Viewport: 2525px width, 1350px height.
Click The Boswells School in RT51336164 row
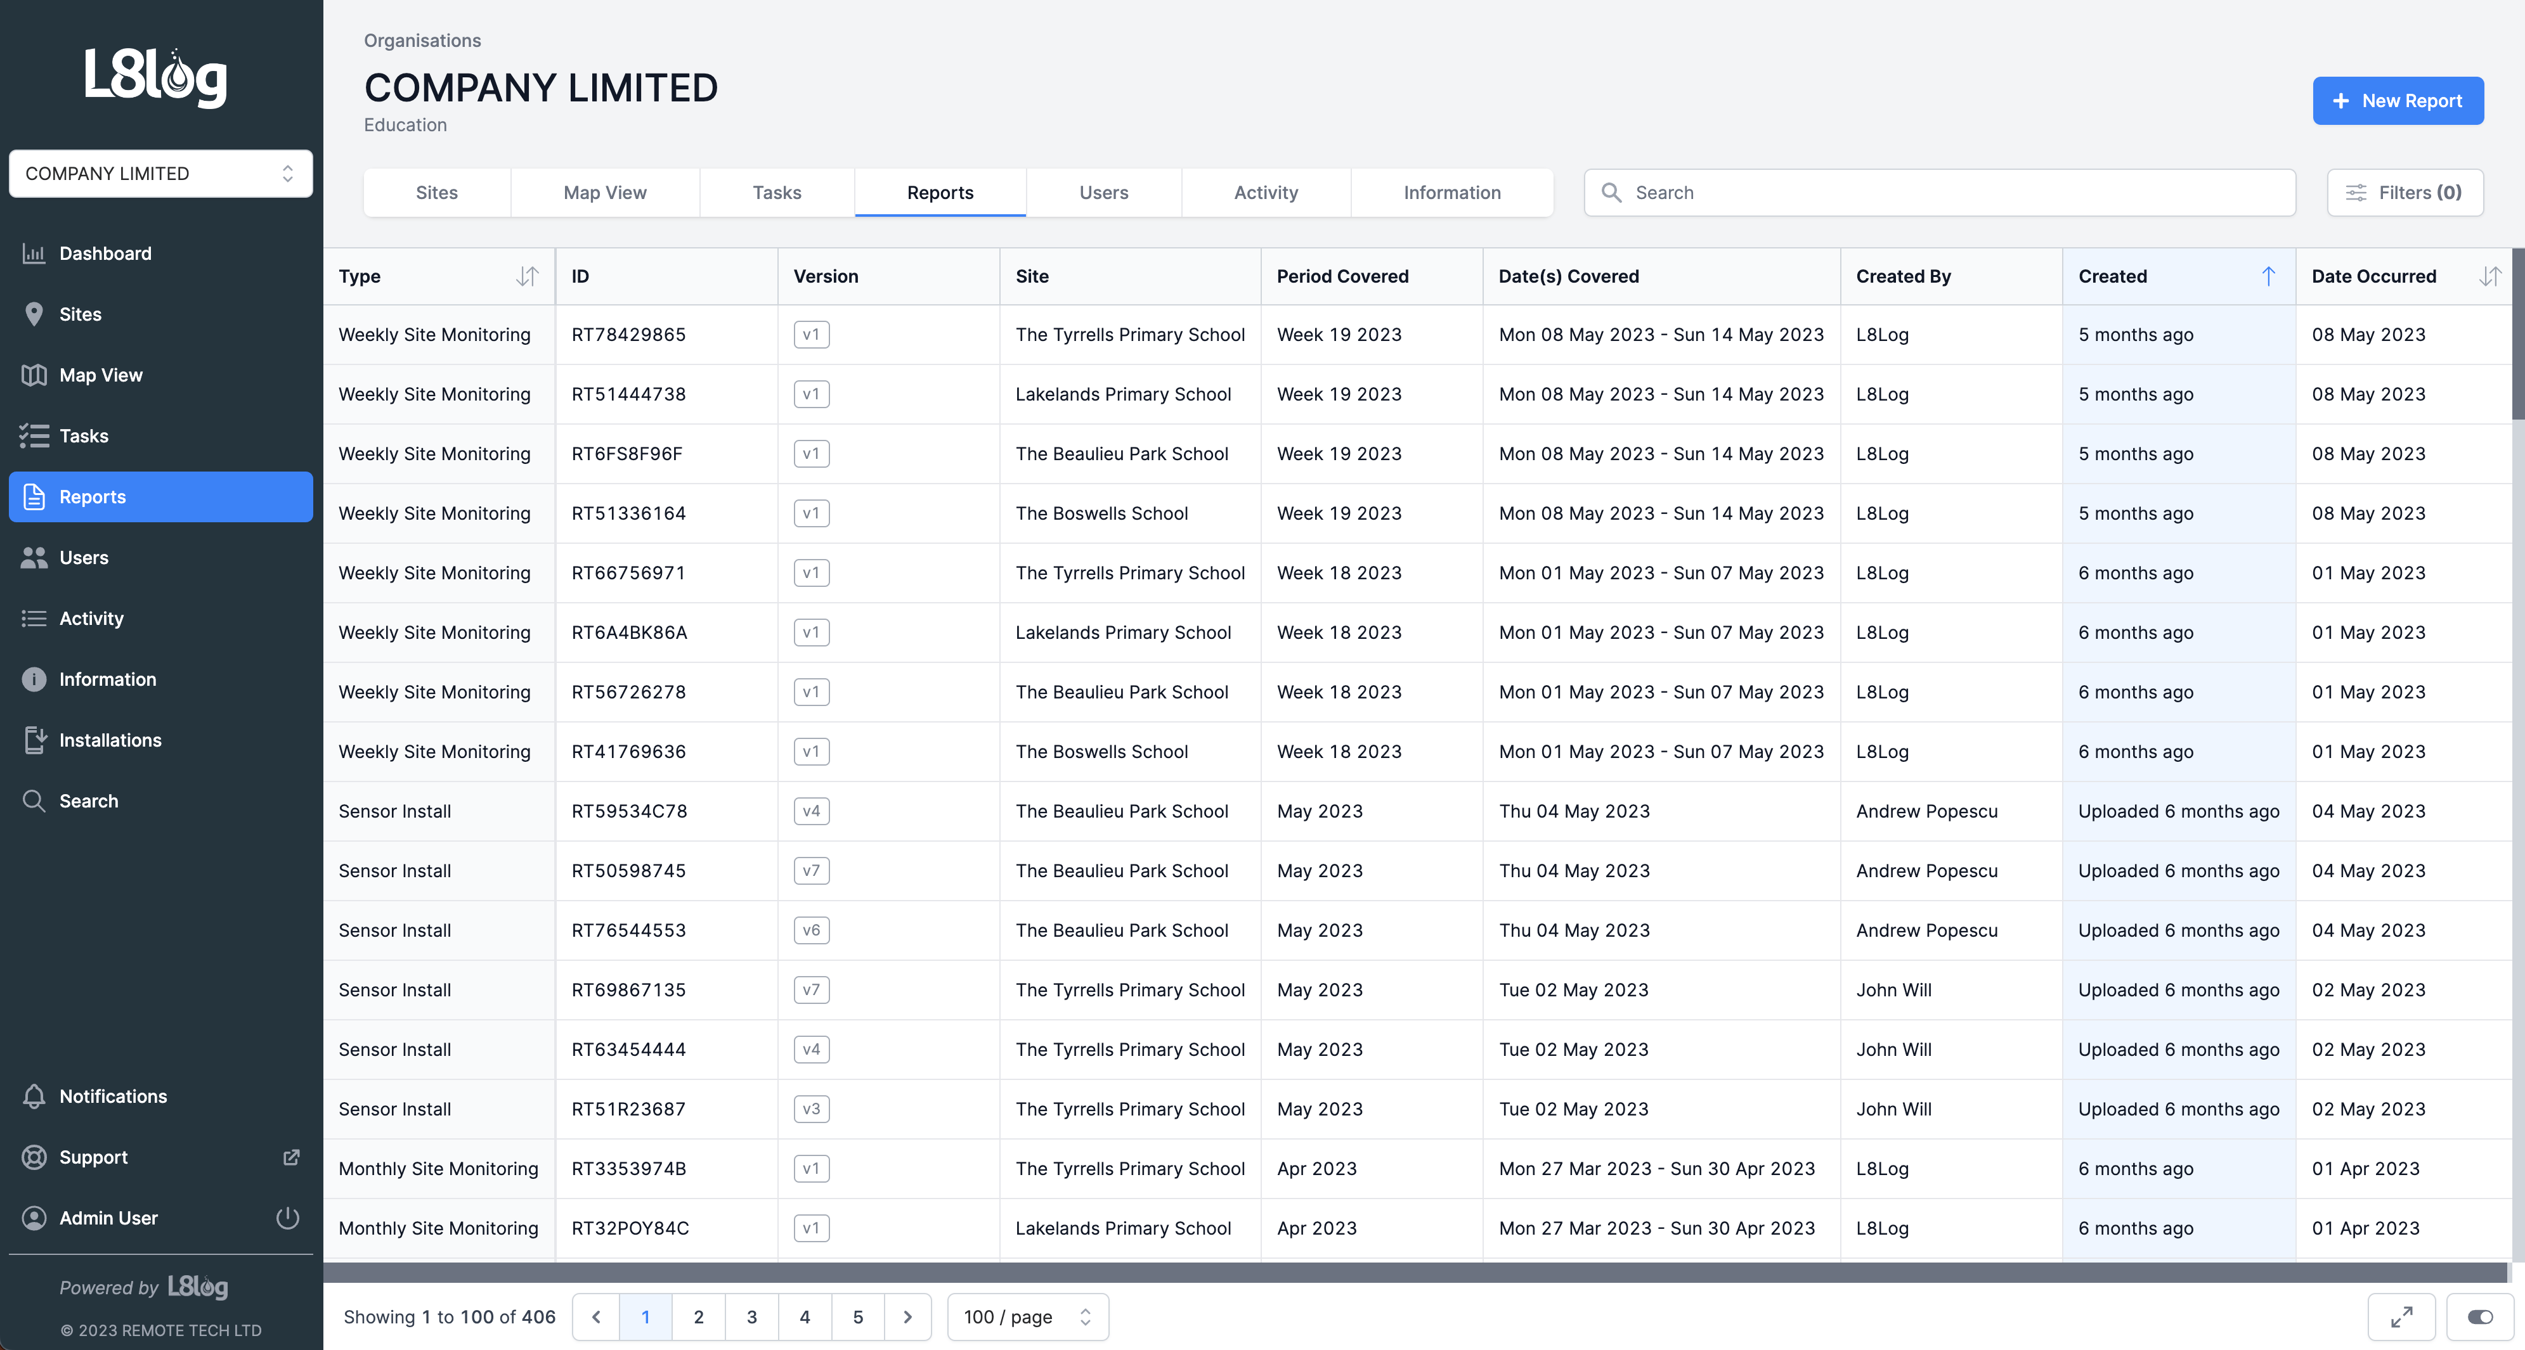1101,513
